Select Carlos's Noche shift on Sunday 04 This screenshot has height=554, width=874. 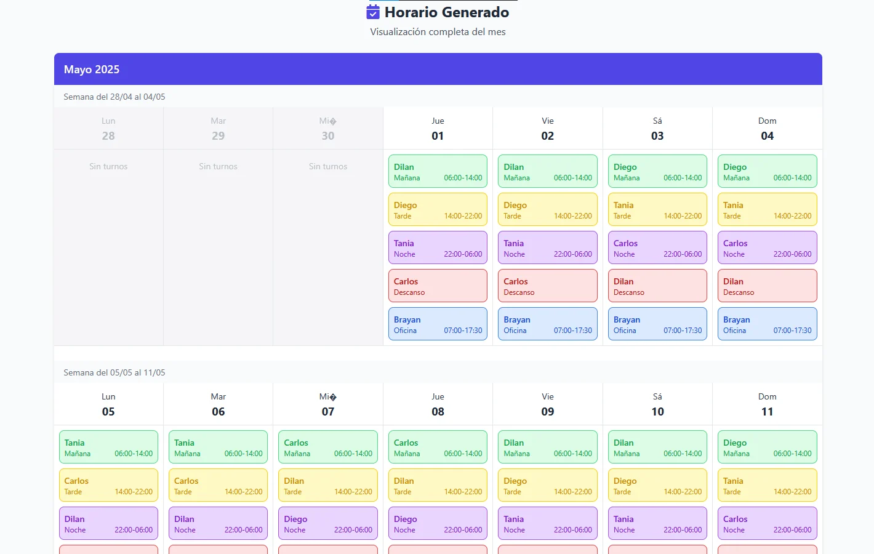pos(767,247)
